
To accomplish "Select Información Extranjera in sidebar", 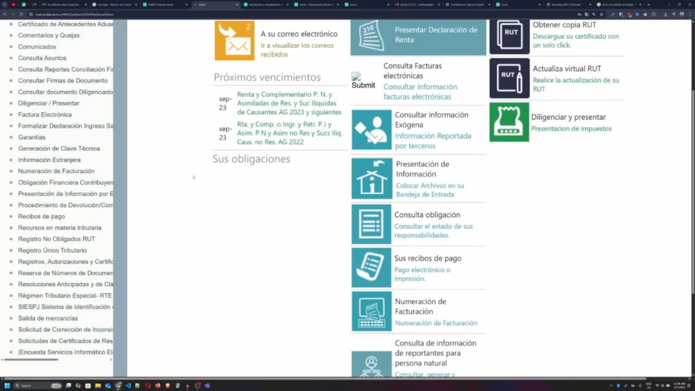I will (49, 160).
